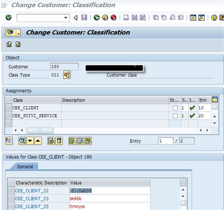Click the magnifier details icon below assignments
Image resolution: width=224 pixels, height=210 pixels.
[22, 141]
